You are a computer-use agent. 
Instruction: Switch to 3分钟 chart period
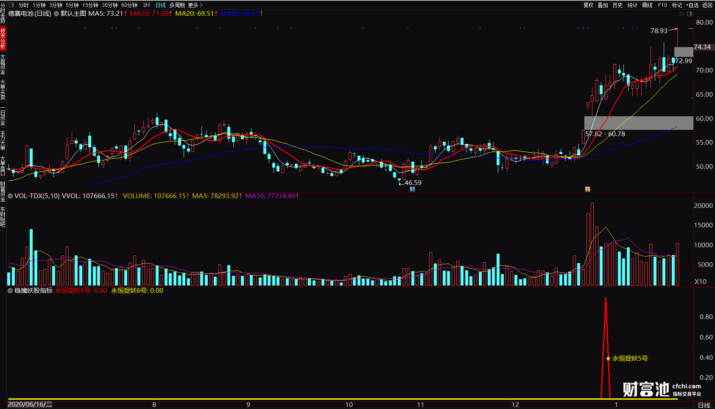(56, 5)
